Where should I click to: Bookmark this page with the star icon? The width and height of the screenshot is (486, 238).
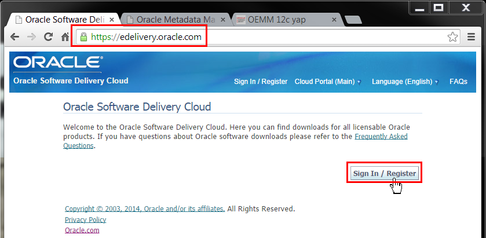tap(452, 37)
